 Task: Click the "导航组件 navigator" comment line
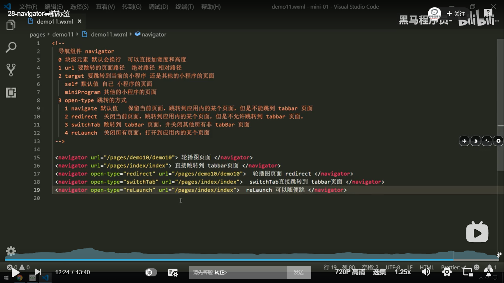(86, 51)
